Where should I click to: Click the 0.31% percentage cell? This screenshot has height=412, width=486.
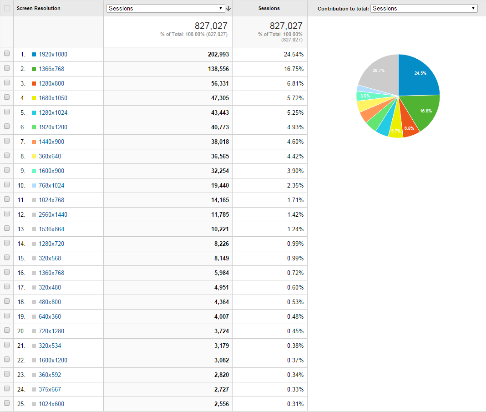295,404
